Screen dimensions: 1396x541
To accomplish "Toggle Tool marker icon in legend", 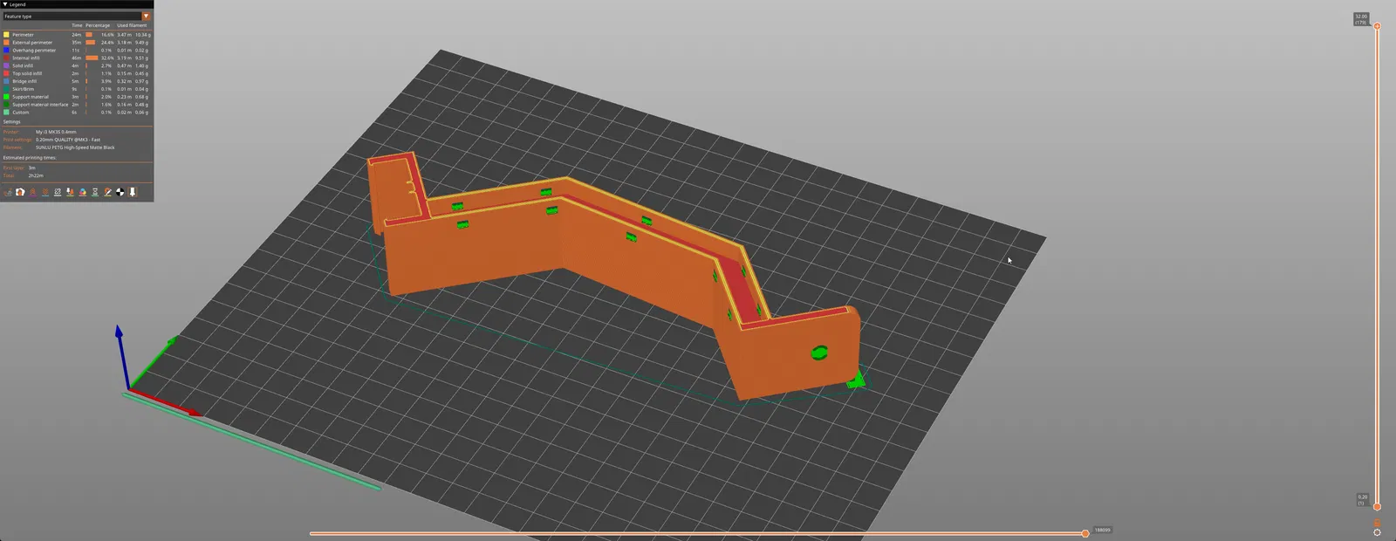I will (x=133, y=192).
